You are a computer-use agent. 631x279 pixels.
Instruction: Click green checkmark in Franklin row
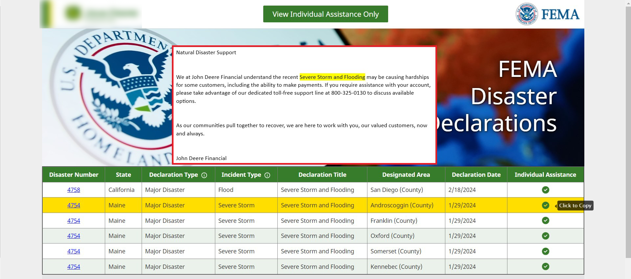click(x=545, y=221)
